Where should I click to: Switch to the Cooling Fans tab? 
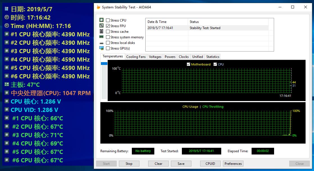(x=136, y=57)
